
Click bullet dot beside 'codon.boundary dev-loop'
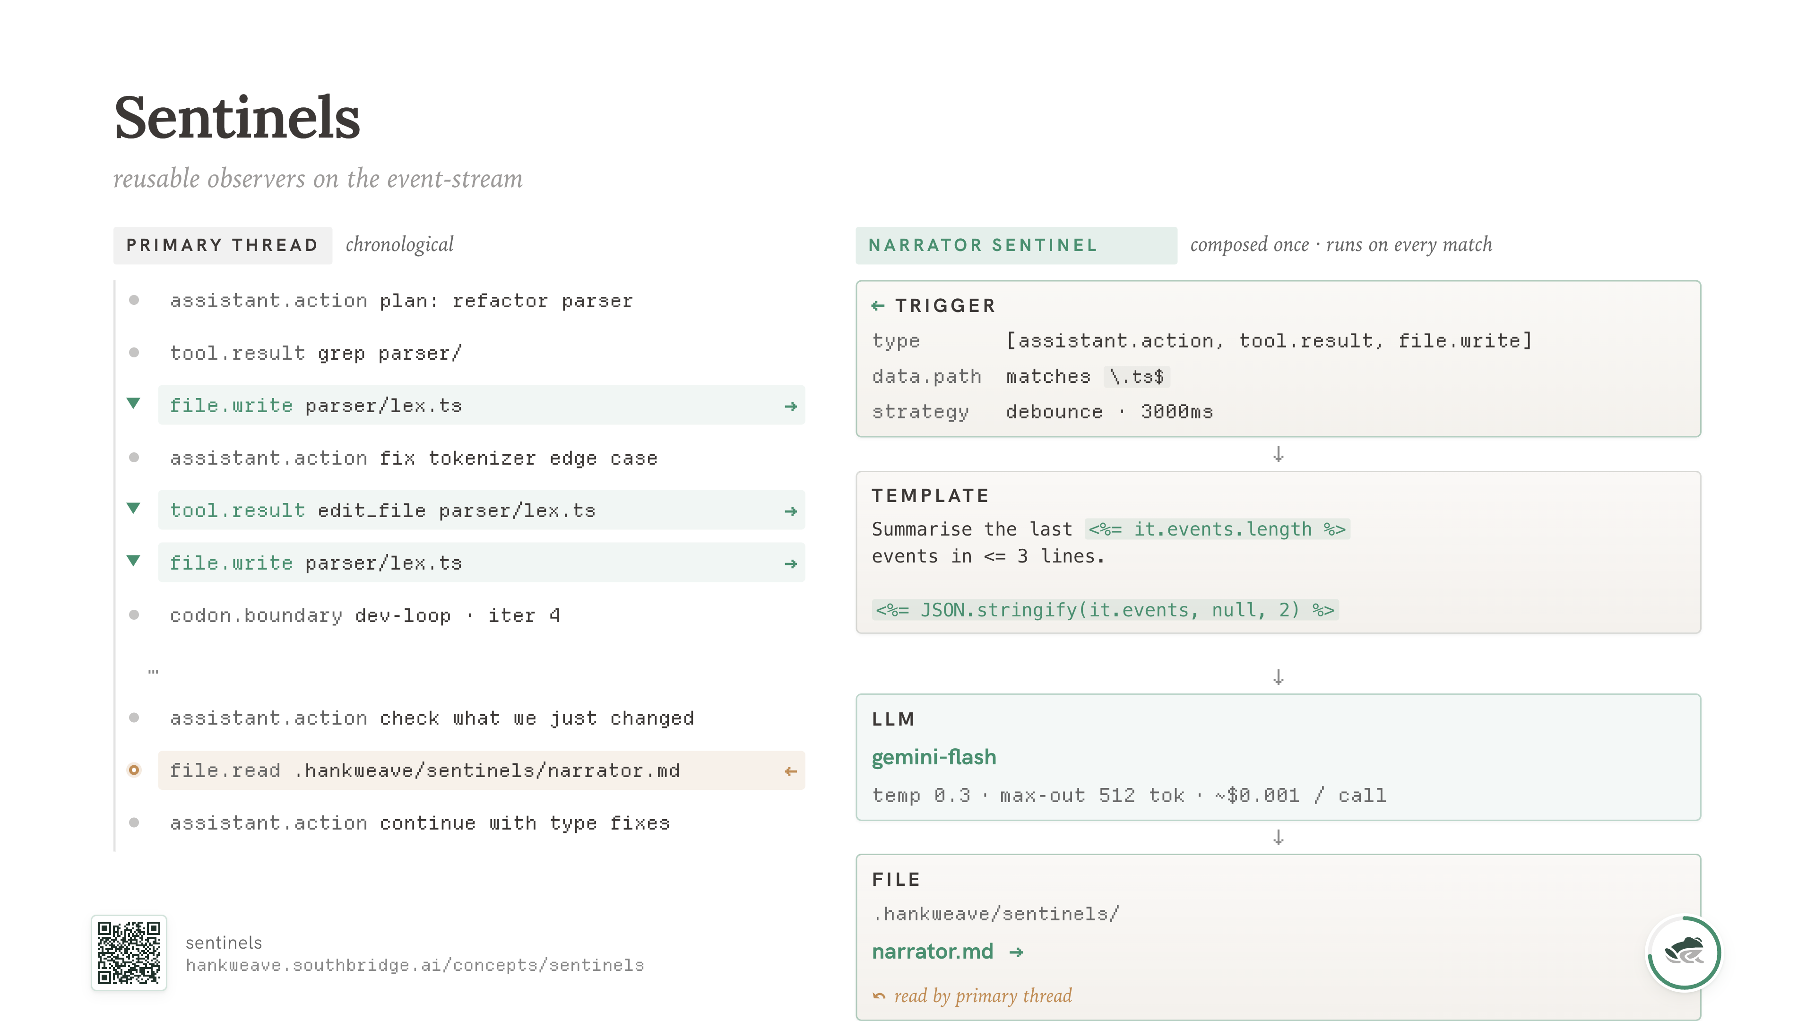point(134,615)
